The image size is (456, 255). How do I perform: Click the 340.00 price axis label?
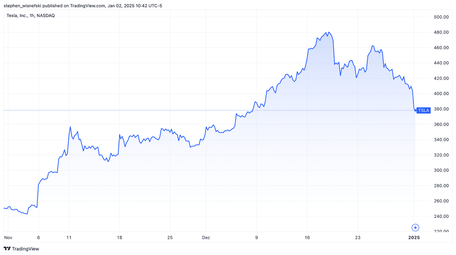[x=441, y=140]
